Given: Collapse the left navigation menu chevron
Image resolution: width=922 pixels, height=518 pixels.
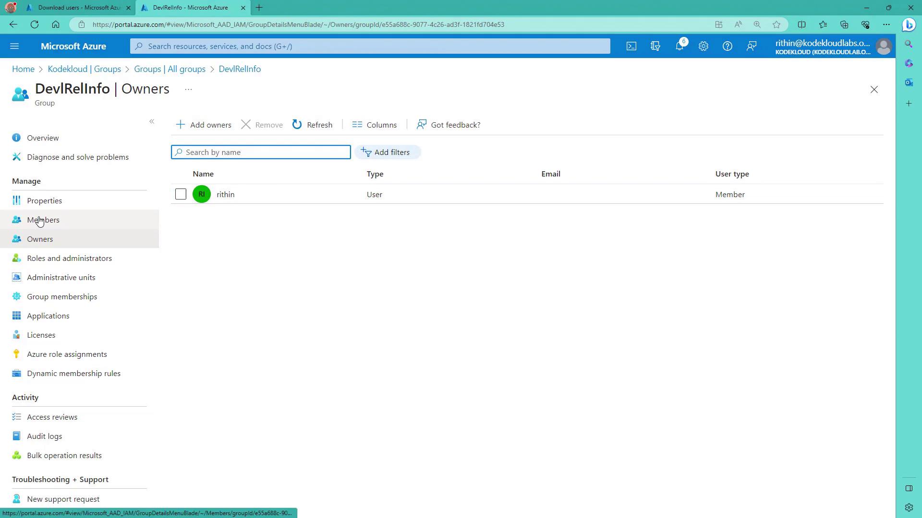Looking at the screenshot, I should point(152,121).
